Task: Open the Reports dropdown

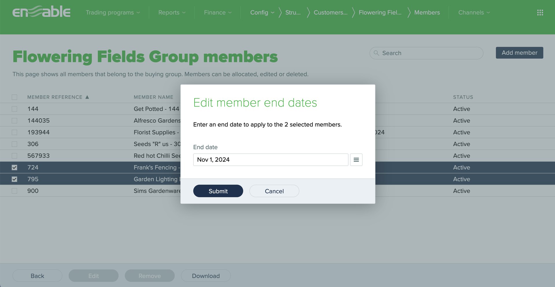Action: tap(171, 12)
